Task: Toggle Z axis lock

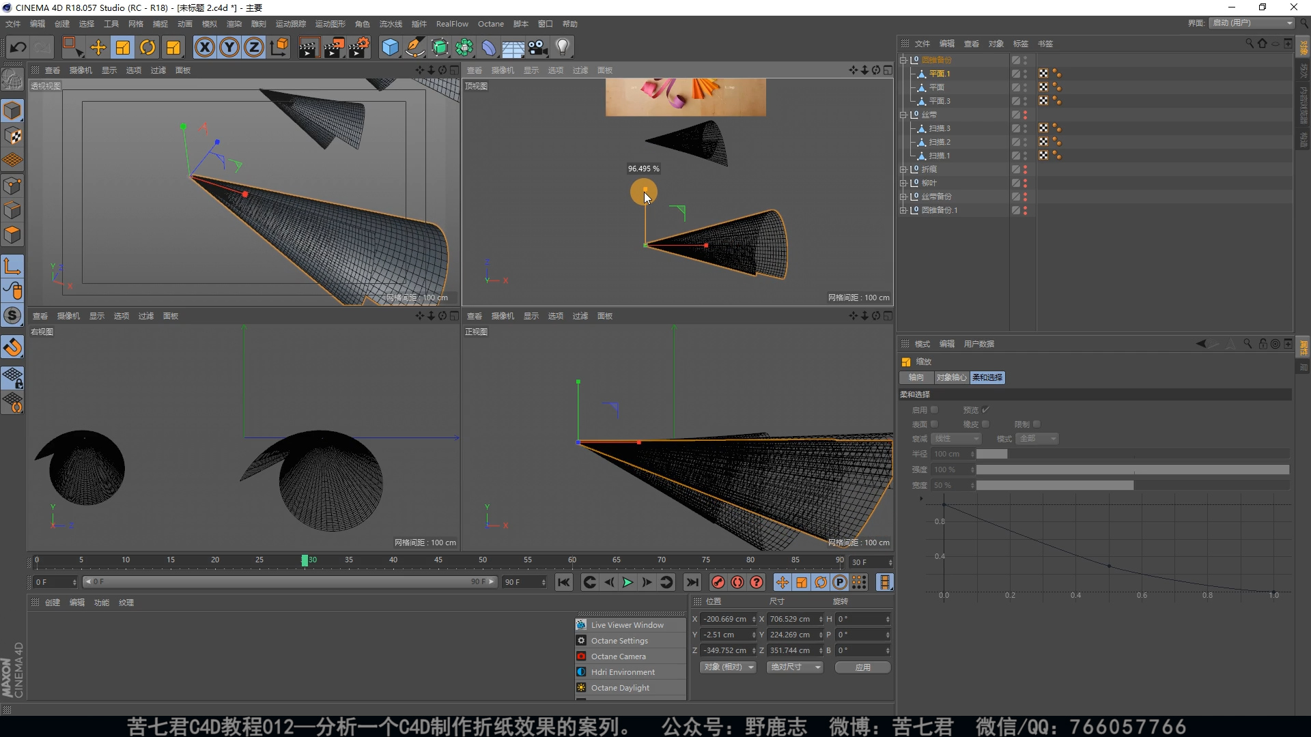Action: point(254,47)
